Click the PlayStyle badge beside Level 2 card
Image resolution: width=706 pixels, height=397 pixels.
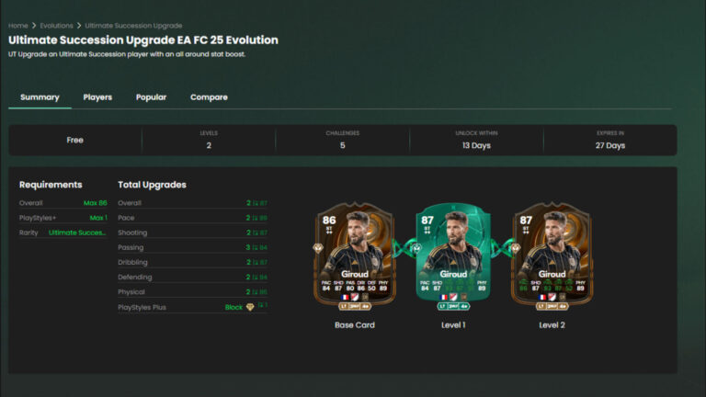[516, 248]
